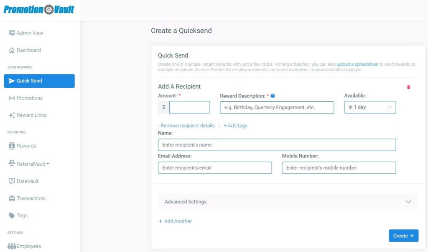Click the DataVault icon in sidebar
428x252 pixels.
coord(12,181)
